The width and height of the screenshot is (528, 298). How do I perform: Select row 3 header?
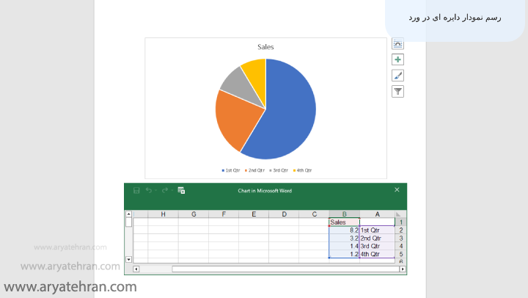400,239
